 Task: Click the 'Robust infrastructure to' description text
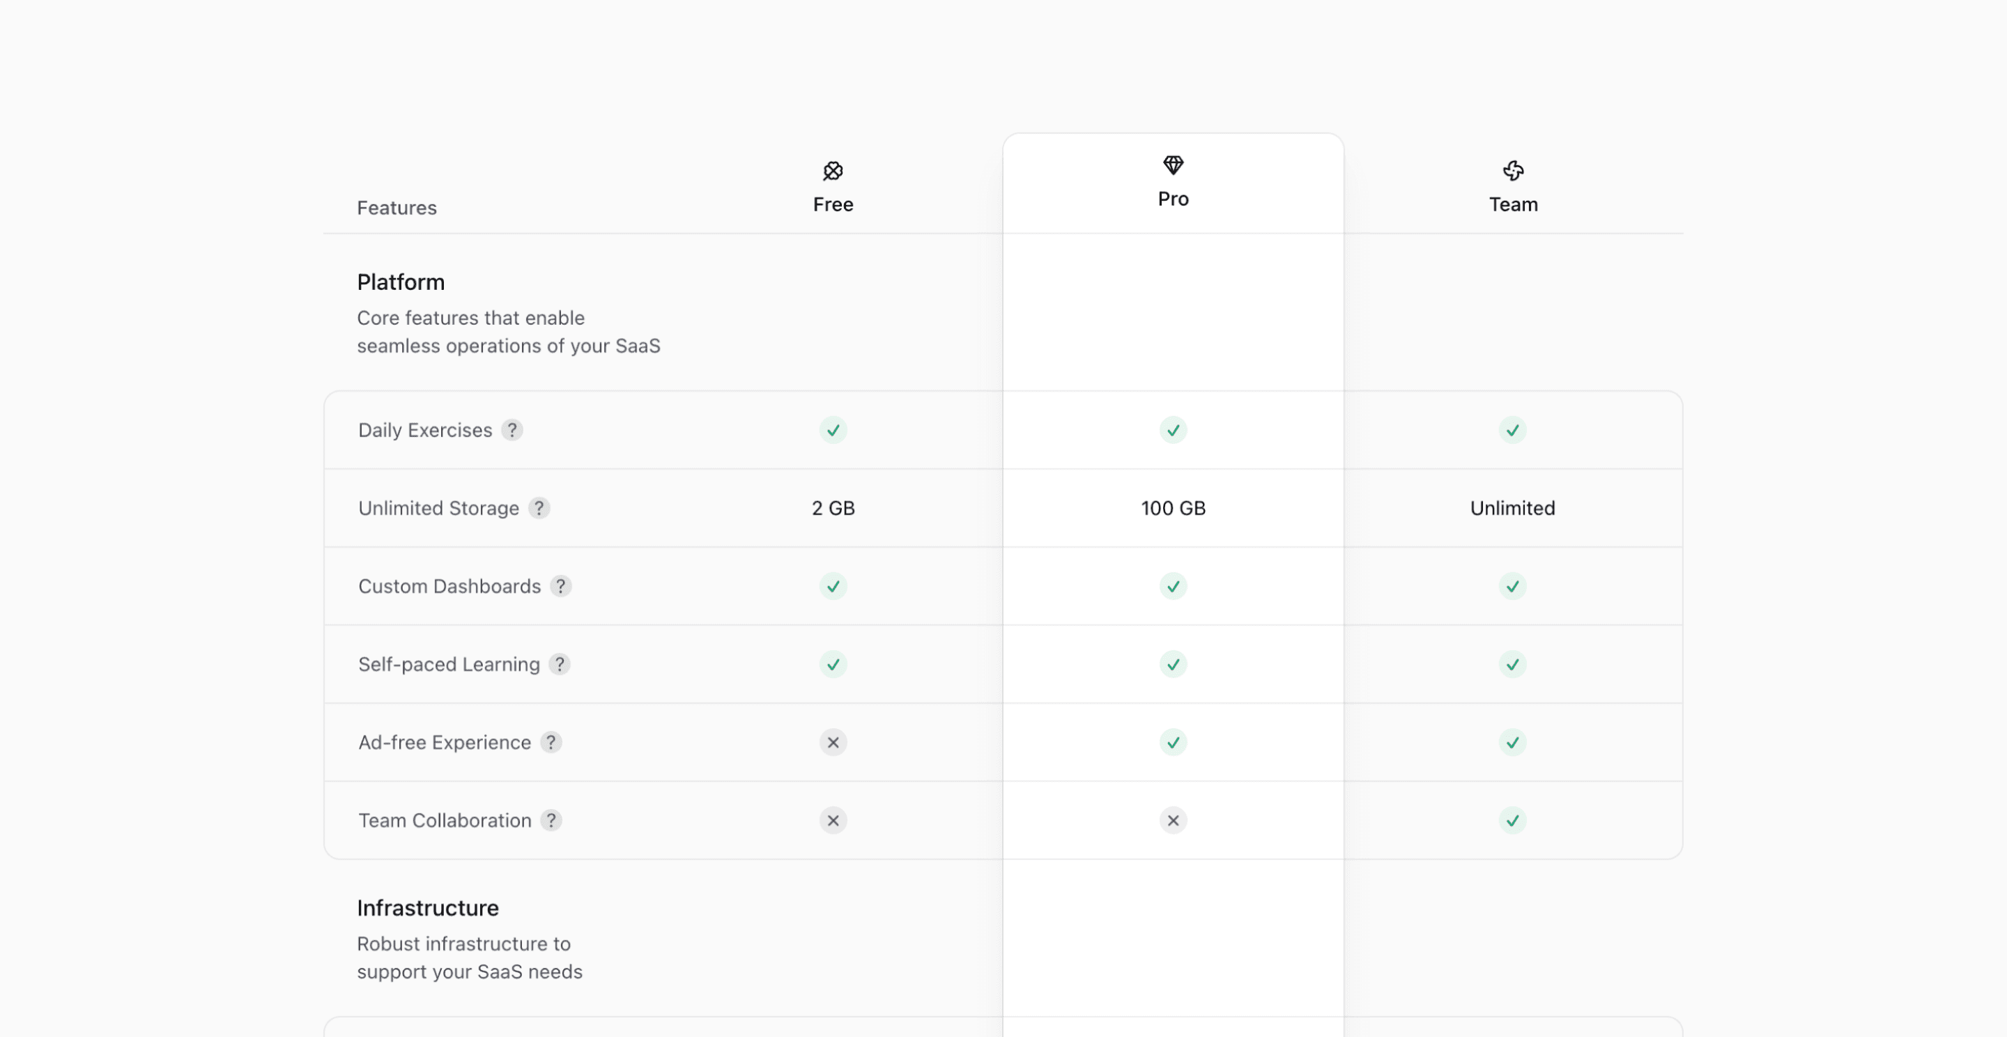pyautogui.click(x=463, y=944)
